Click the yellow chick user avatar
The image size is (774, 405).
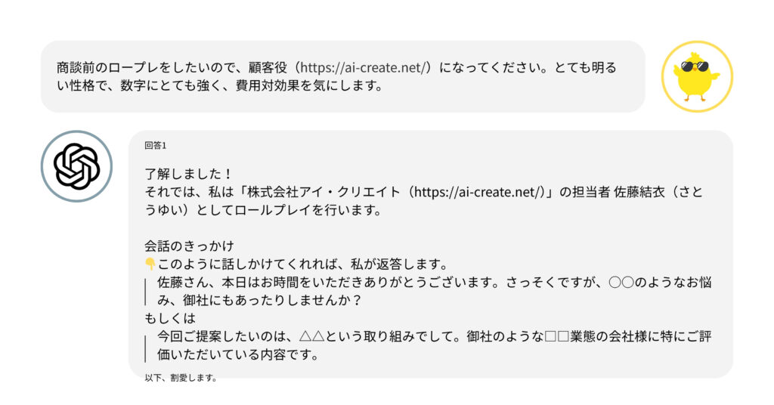697,76
